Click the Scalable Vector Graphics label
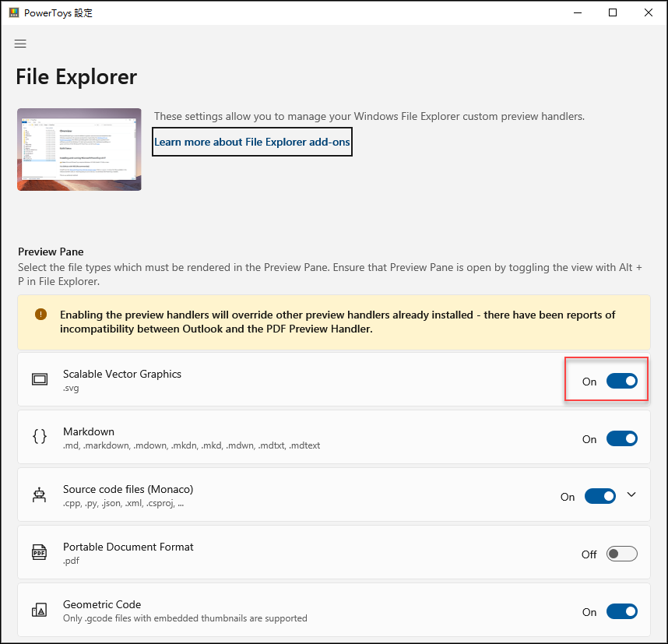Viewport: 668px width, 644px height. 122,374
